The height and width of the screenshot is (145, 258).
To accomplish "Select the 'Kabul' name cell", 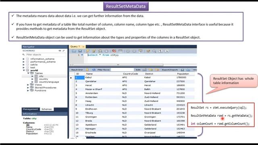I will [x=88, y=77].
